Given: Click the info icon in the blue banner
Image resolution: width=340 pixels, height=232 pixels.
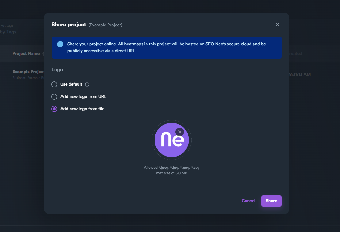Looking at the screenshot, I should (x=60, y=44).
